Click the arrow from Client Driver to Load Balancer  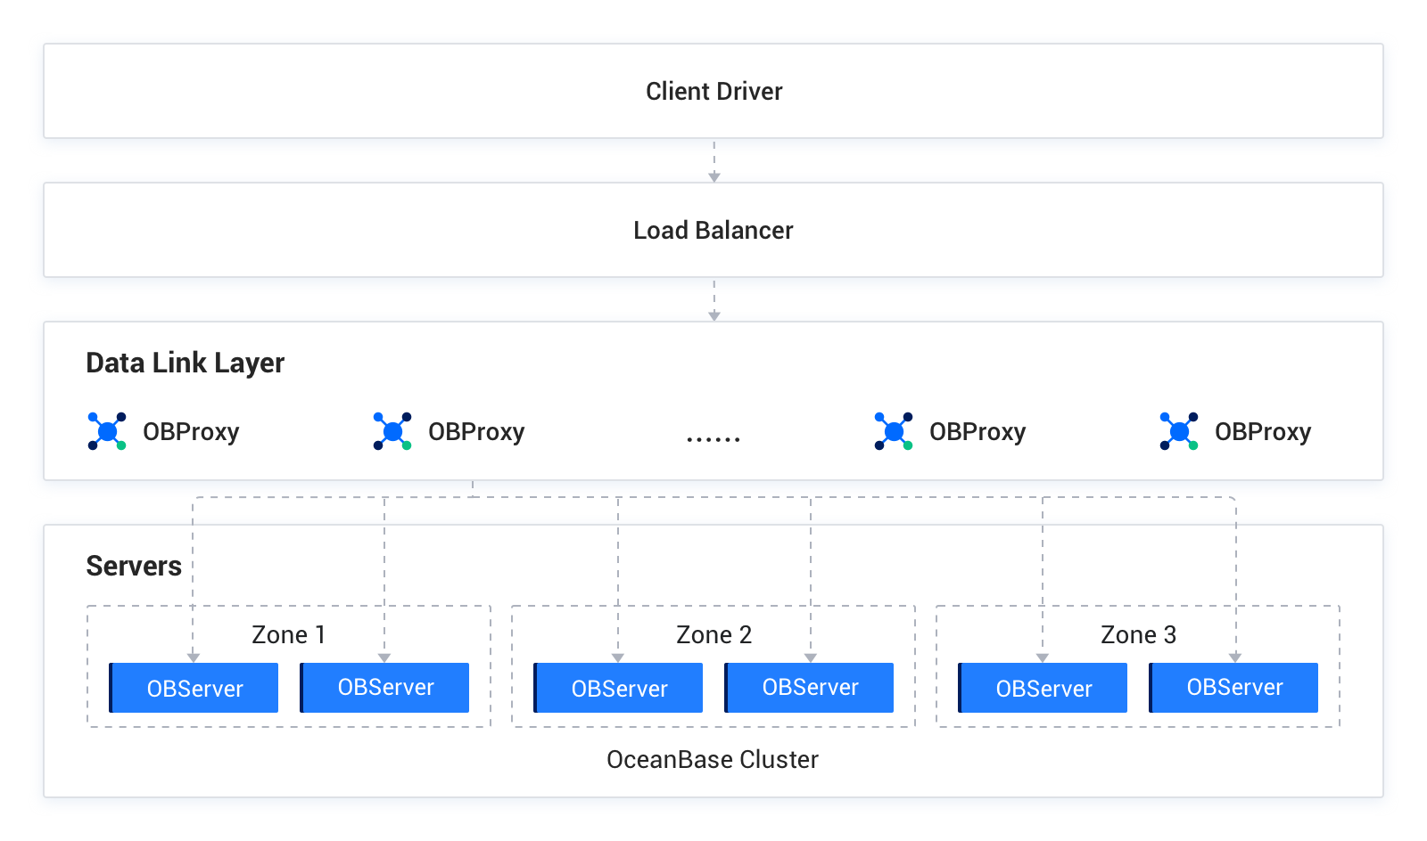click(x=713, y=161)
